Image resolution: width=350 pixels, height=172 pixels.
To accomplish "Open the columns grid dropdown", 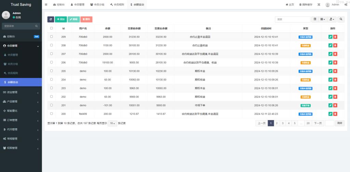I will (323, 19).
